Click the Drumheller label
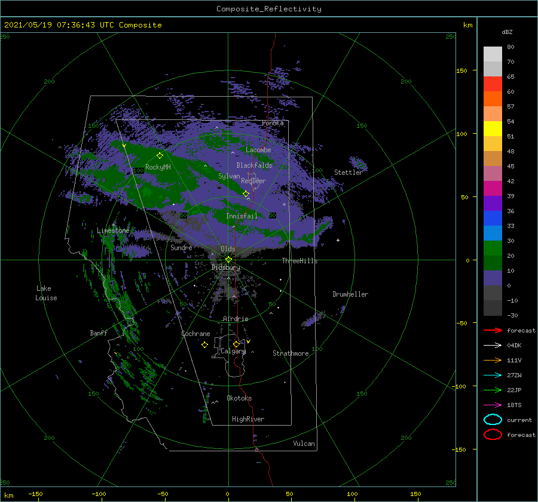Viewport: 538px width, 502px height. point(350,294)
